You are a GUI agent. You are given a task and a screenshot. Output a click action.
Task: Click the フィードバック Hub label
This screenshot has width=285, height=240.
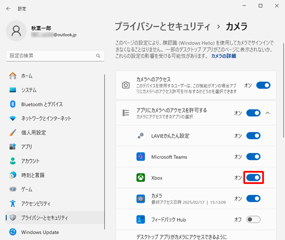tap(169, 219)
